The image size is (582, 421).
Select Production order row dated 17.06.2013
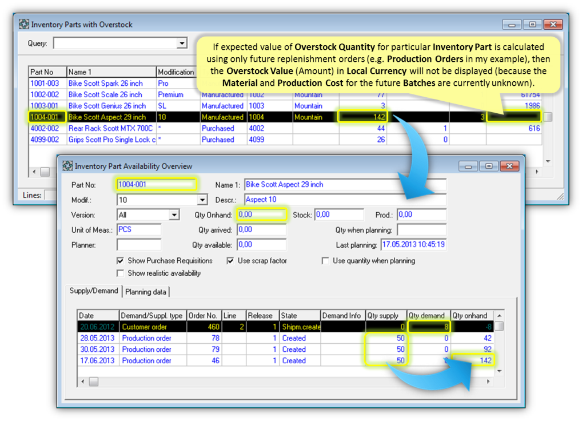coord(285,360)
